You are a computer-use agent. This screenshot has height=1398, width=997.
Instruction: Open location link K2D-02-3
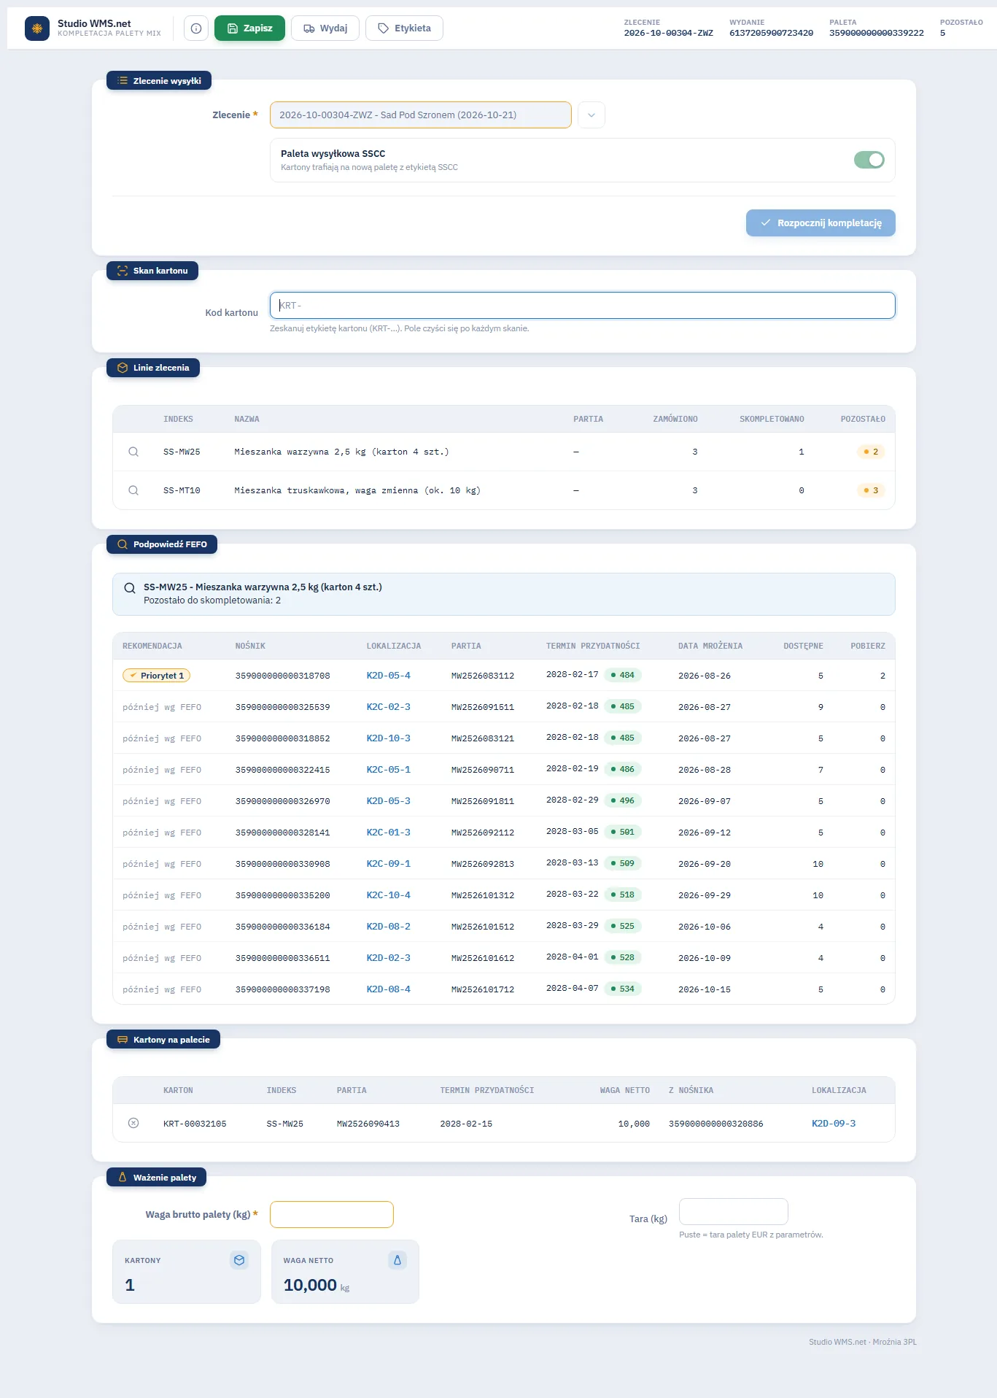point(389,958)
